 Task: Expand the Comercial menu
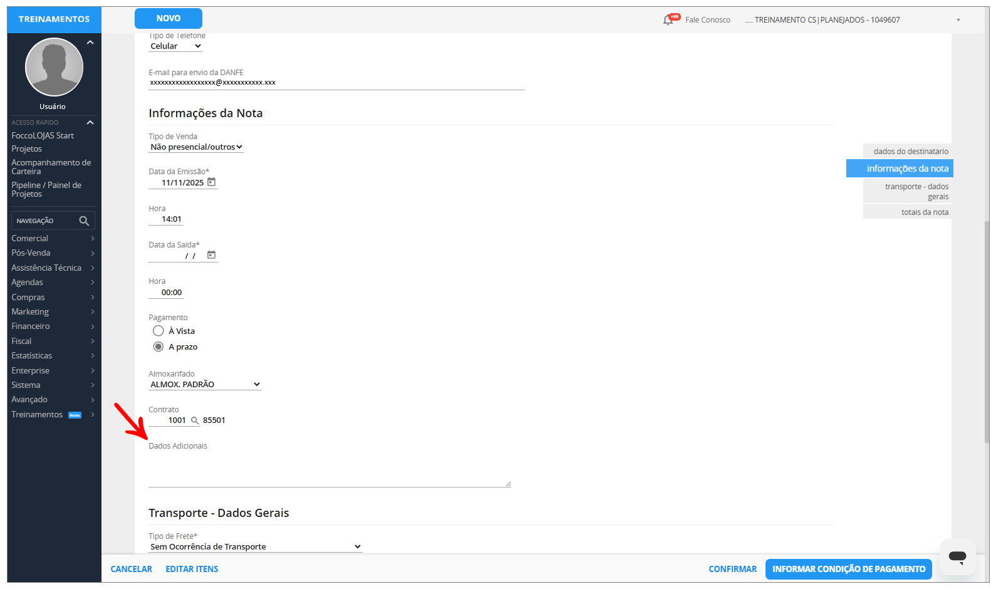pyautogui.click(x=53, y=239)
